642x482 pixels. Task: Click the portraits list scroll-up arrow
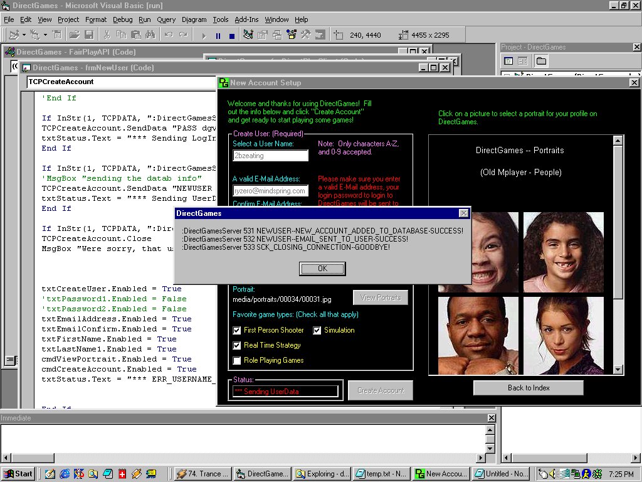618,141
